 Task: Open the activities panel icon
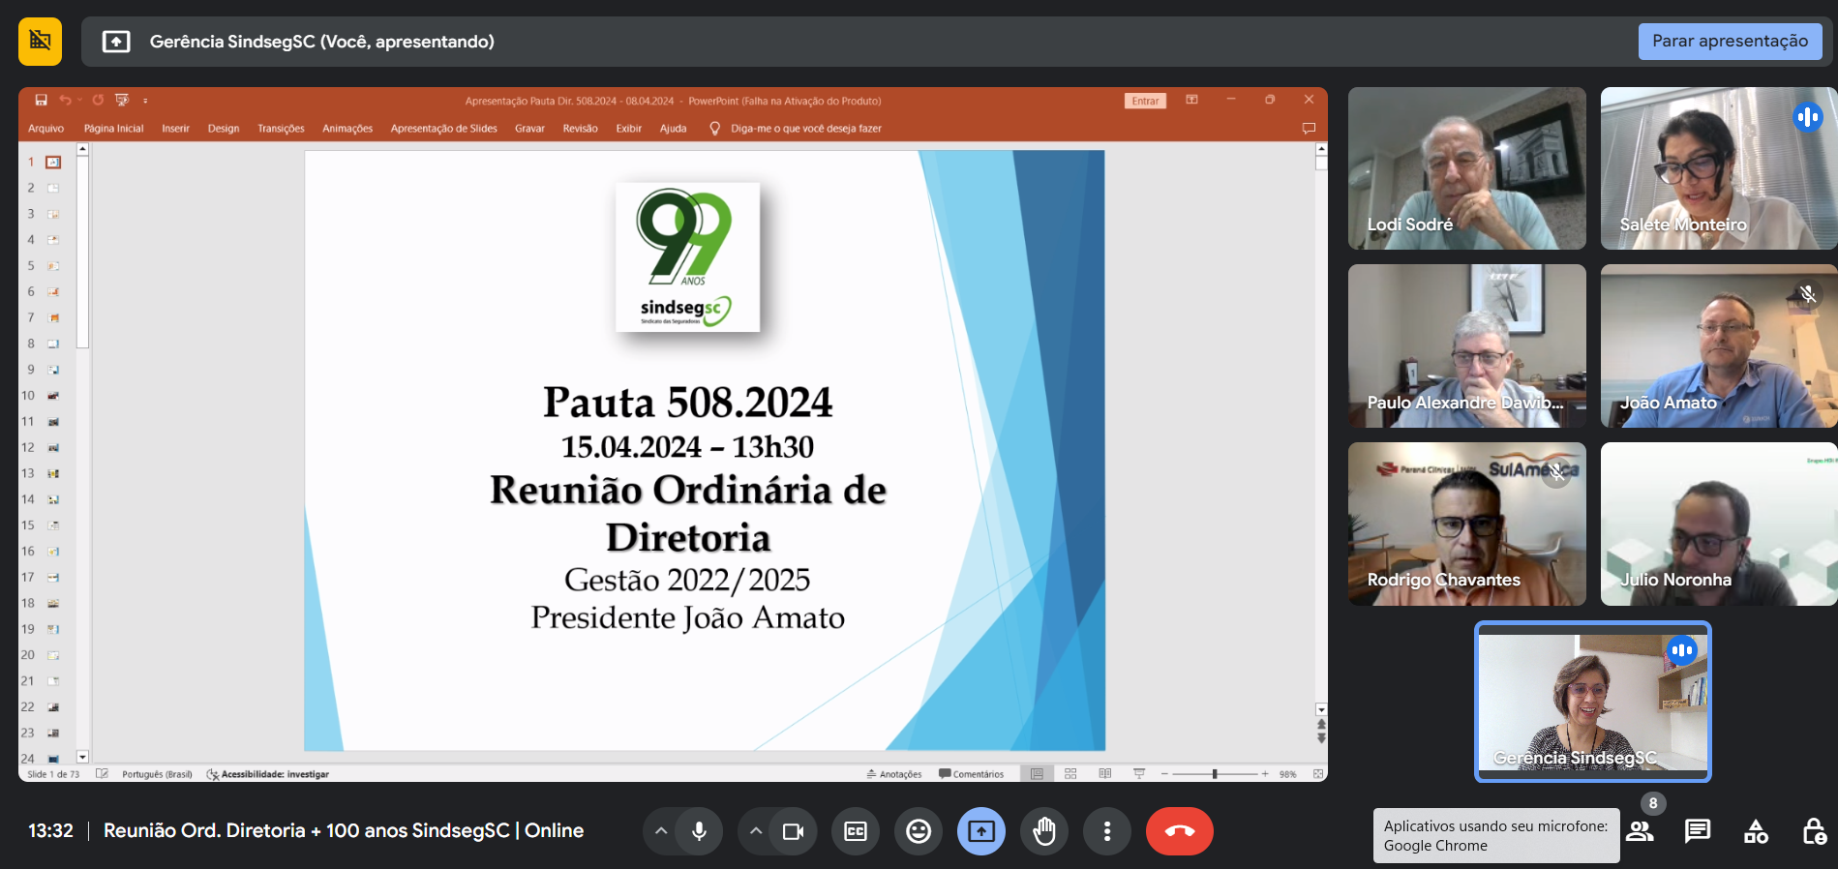click(1756, 831)
